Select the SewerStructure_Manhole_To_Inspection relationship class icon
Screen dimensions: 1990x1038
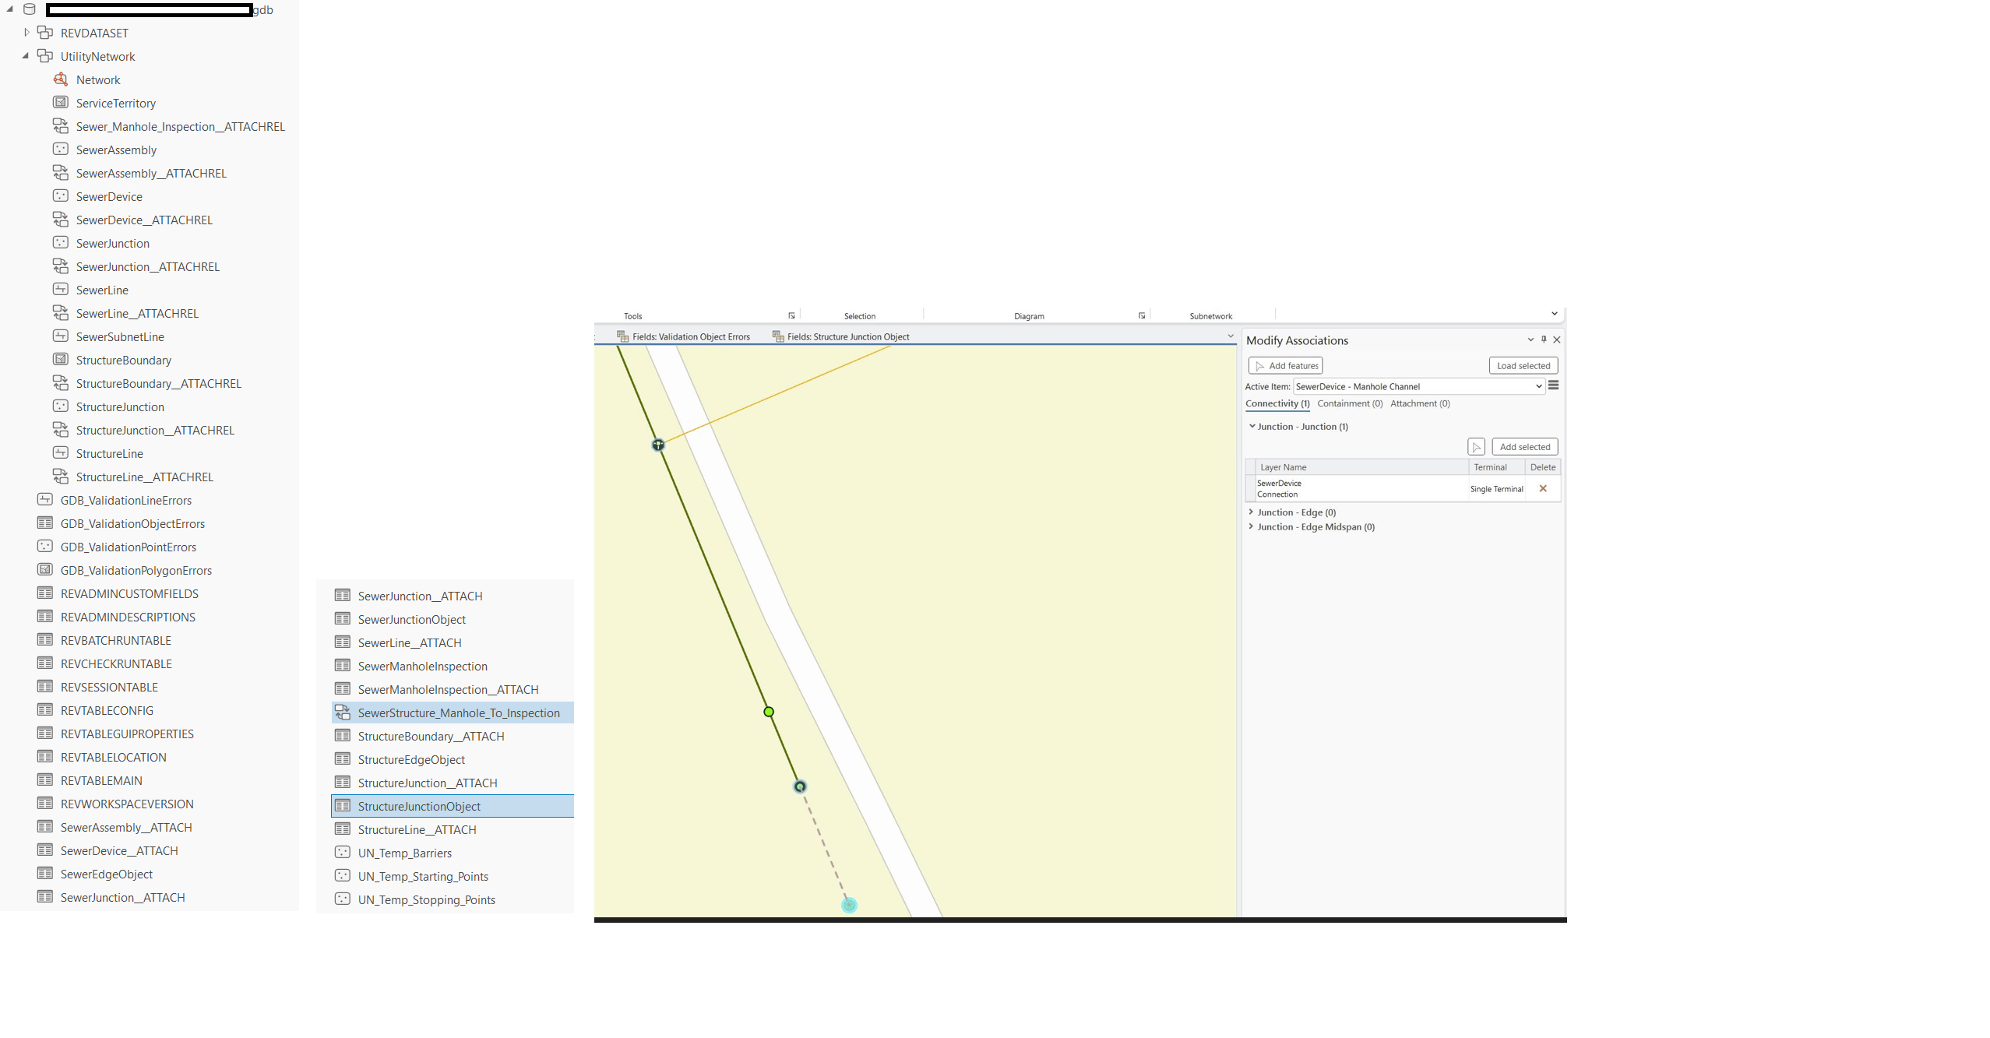coord(343,713)
